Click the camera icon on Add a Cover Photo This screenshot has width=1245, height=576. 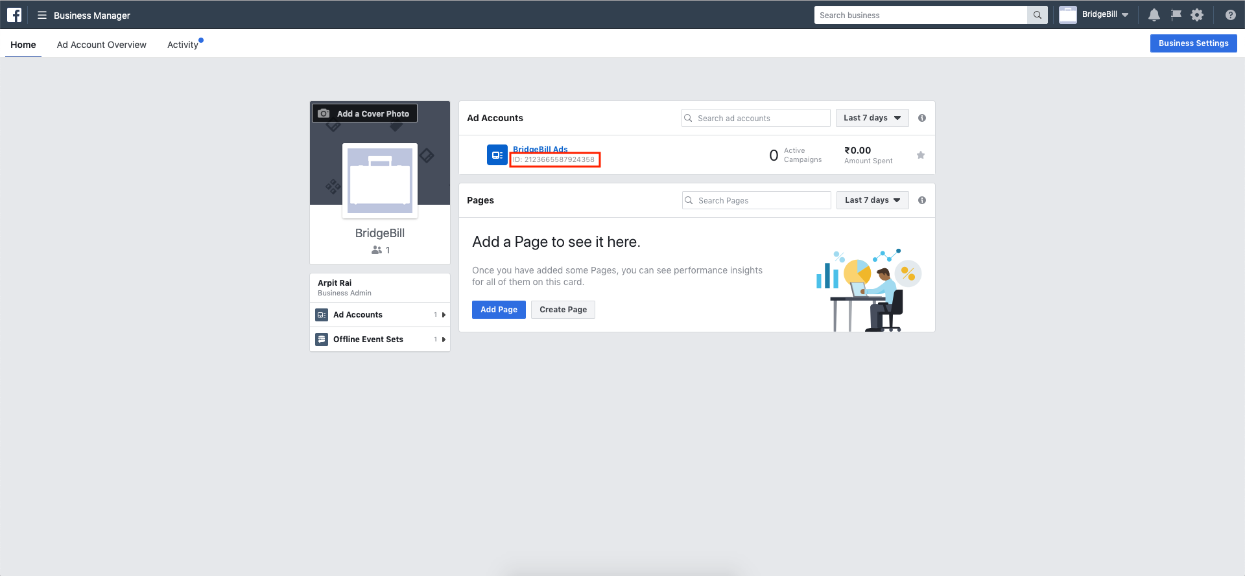[x=324, y=113]
